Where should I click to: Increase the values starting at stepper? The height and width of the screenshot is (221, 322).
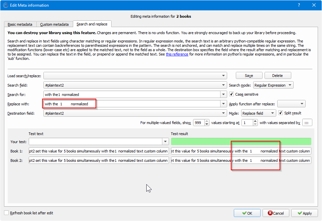point(255,121)
